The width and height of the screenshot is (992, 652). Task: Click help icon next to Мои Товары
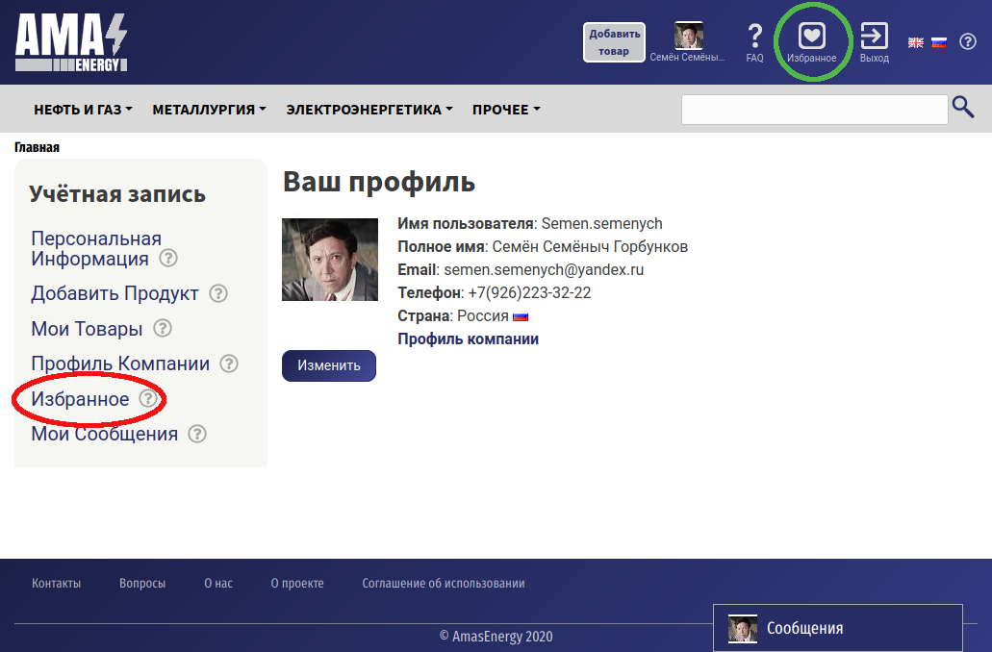pos(163,329)
